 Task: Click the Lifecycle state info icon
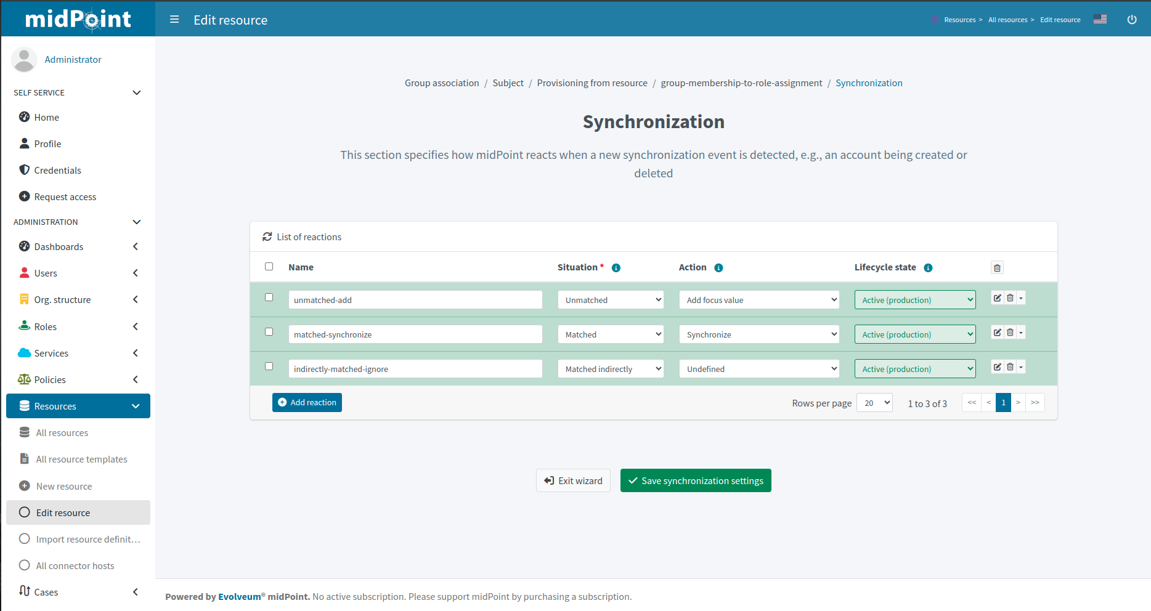(928, 267)
